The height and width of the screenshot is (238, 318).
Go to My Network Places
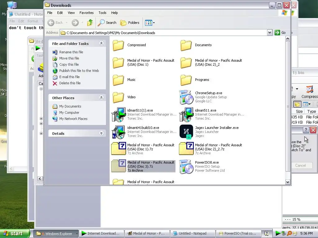[73, 119]
